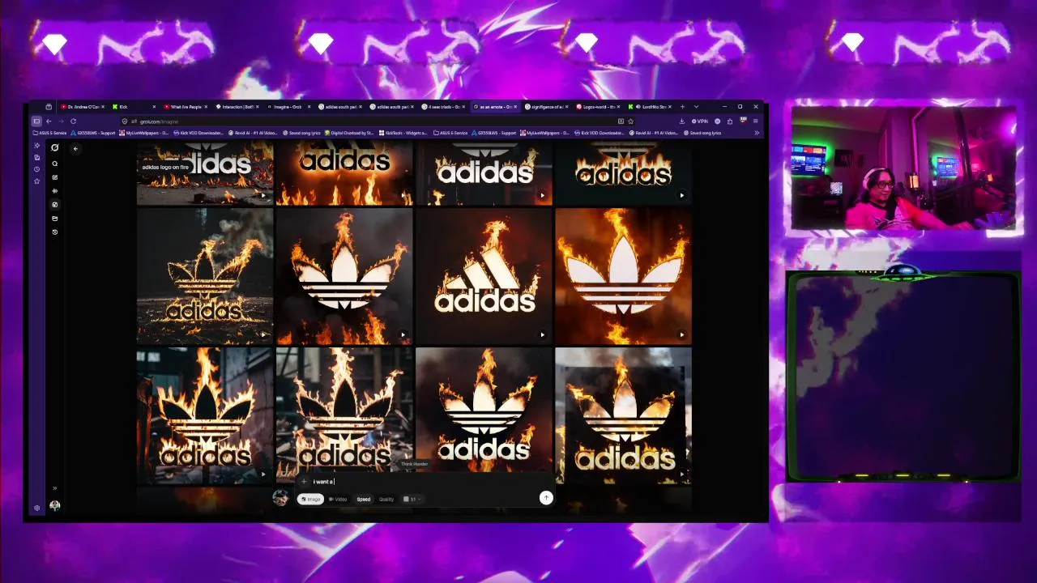1037x583 pixels.
Task: Switch to the Interaction tab
Action: [237, 107]
